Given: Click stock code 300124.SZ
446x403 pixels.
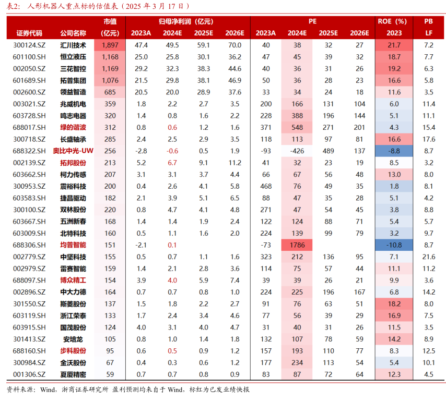Looking at the screenshot, I should (29, 45).
